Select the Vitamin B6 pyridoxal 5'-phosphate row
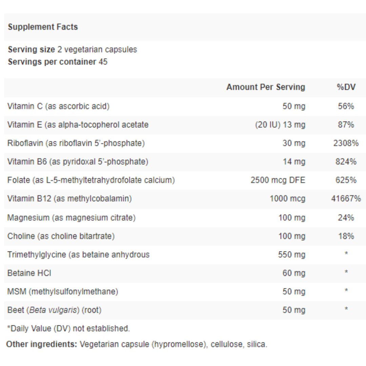The height and width of the screenshot is (366, 366). [x=78, y=162]
